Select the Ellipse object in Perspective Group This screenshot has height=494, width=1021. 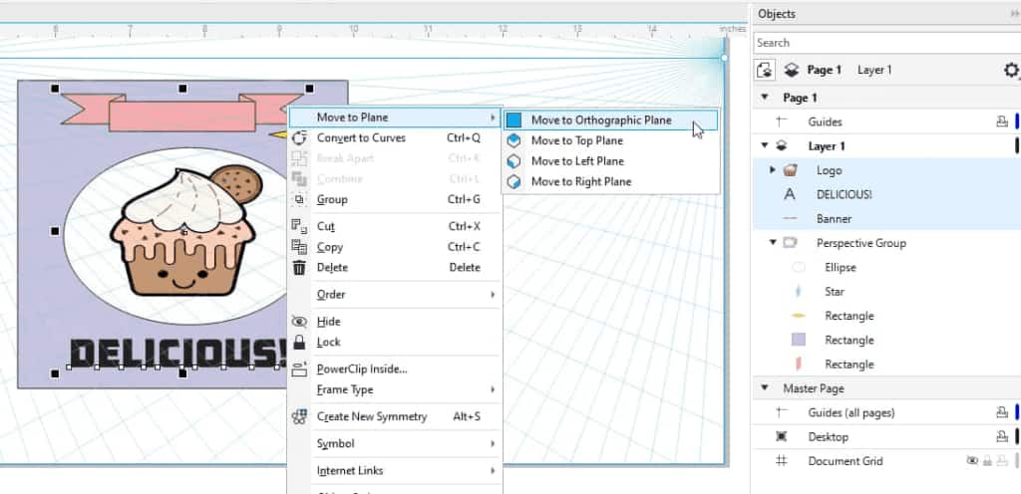tap(841, 267)
